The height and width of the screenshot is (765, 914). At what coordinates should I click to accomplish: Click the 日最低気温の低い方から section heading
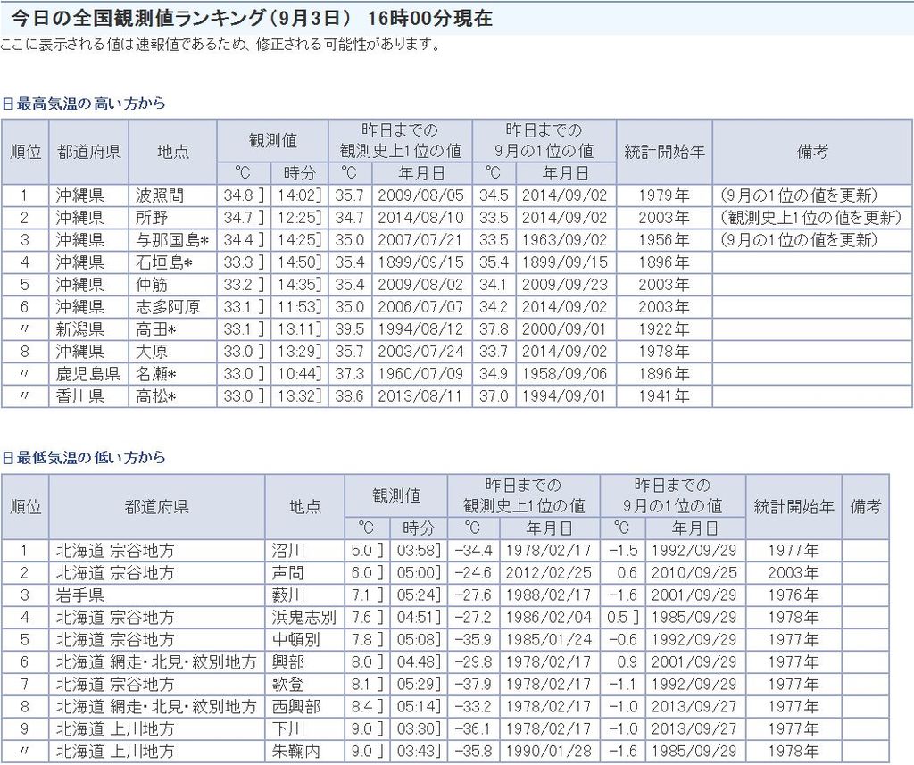point(83,458)
